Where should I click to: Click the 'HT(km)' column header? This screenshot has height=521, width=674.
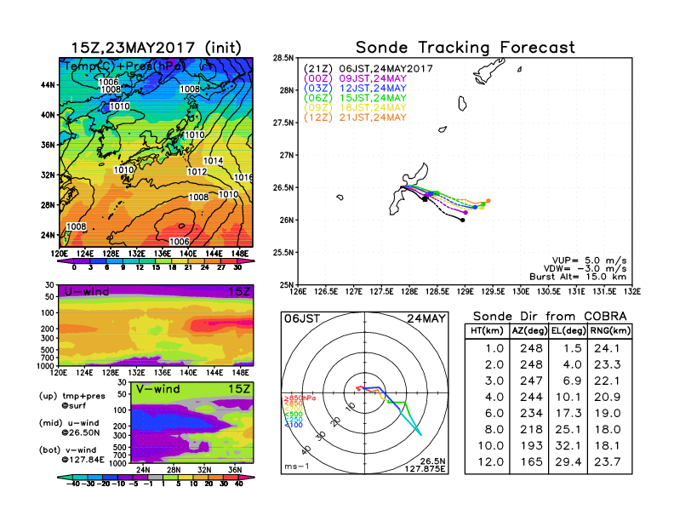(x=487, y=331)
